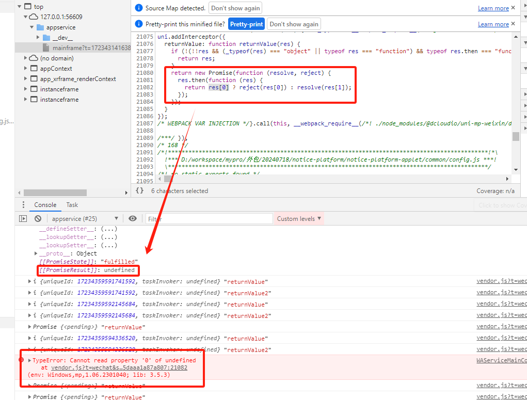
Task: Expand the appContext frame
Action: pos(25,68)
